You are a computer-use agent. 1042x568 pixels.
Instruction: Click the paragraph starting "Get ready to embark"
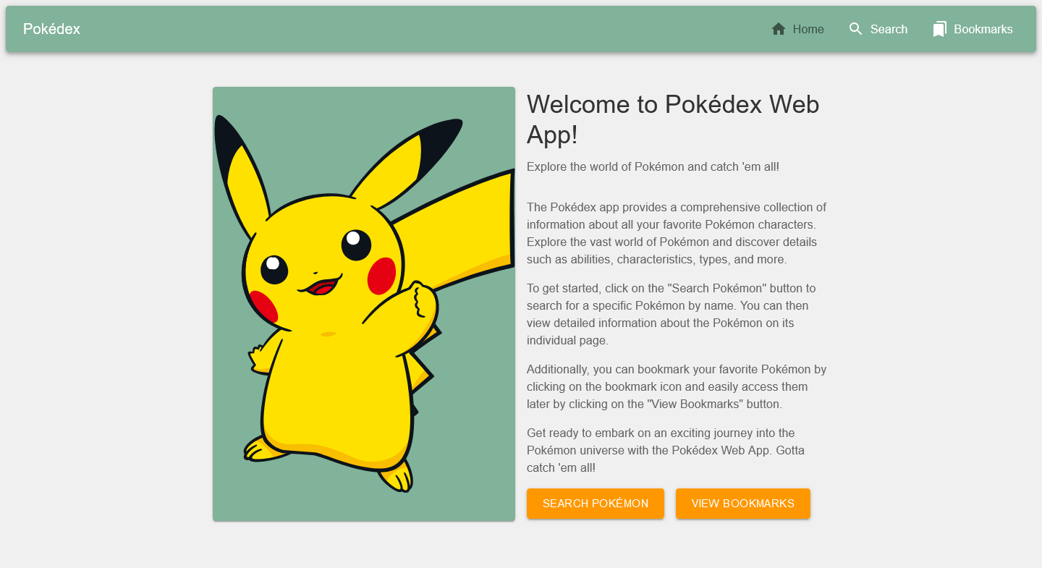click(666, 450)
